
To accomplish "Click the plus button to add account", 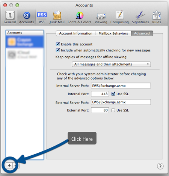I will pos(9,165).
